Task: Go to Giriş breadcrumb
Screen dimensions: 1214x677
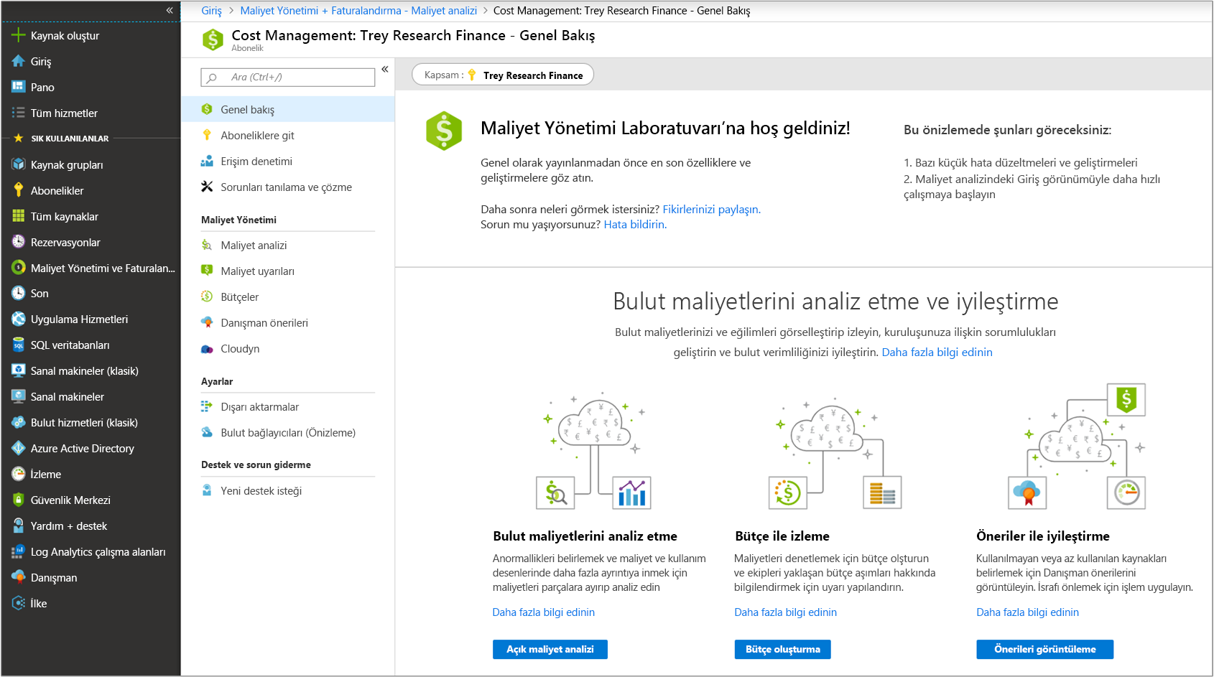Action: [x=212, y=11]
